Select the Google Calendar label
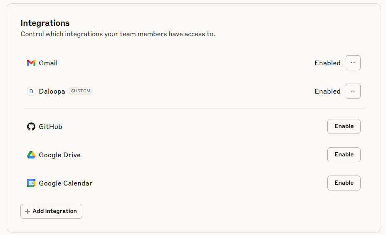386x235 pixels. [x=66, y=183]
